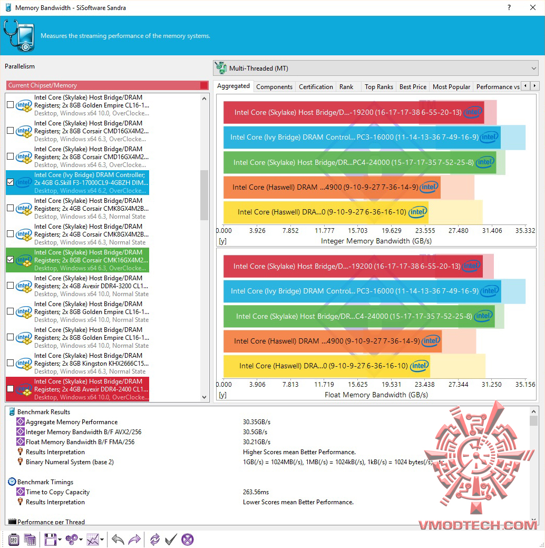
Task: Go back with the grey undo arrow
Action: [x=118, y=540]
